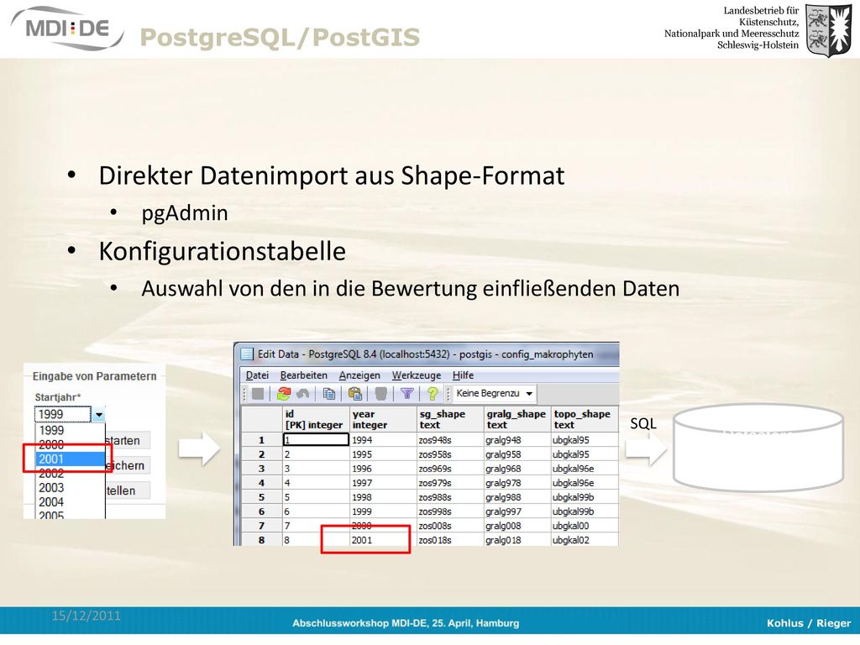
Task: Click the year integer column header
Action: coord(383,420)
